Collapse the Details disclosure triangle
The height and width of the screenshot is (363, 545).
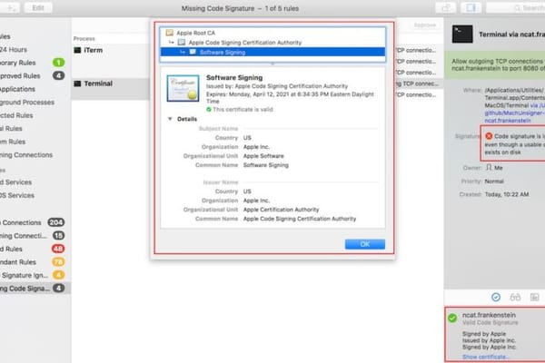[170, 119]
